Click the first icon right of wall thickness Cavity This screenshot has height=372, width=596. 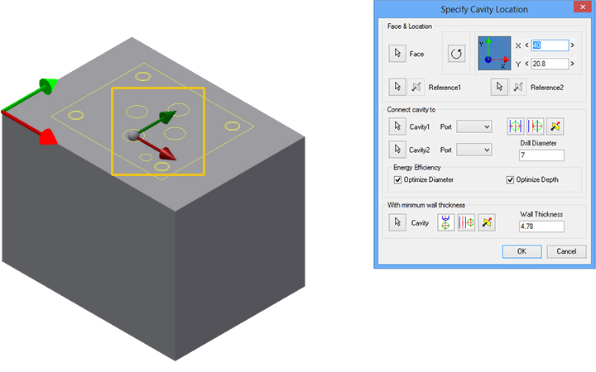pyautogui.click(x=448, y=222)
